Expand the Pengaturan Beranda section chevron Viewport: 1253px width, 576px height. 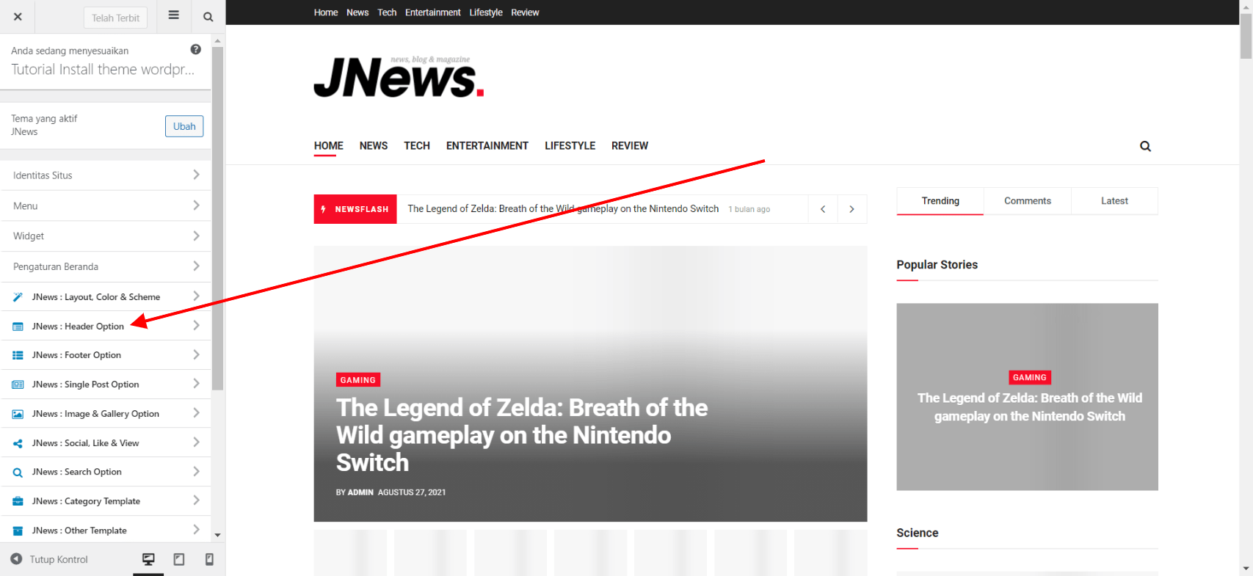click(x=196, y=266)
